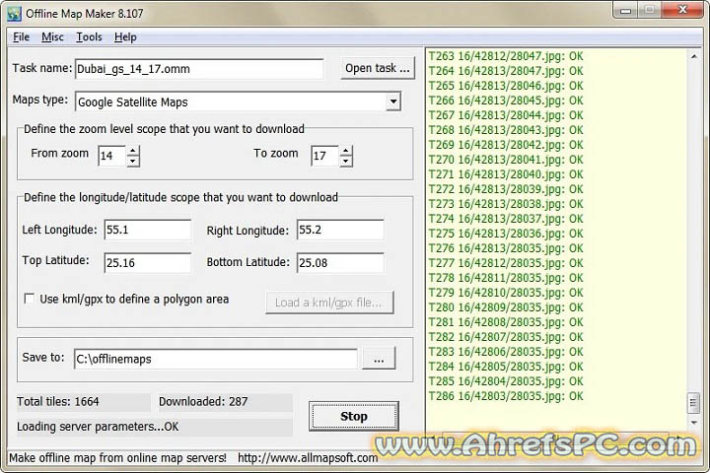Click log line T269 16/42813/28042.jpg
The image size is (710, 473).
[506, 145]
